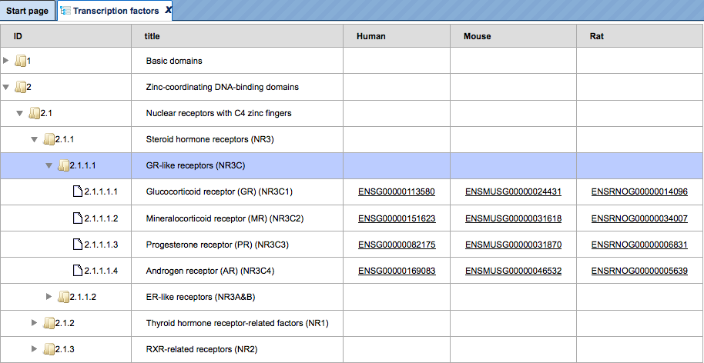This screenshot has width=704, height=363.
Task: Expand the RXR-related receptors node 2.1.3
Action: point(35,348)
